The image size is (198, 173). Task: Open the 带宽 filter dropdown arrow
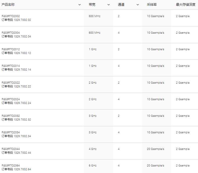(x=109, y=5)
